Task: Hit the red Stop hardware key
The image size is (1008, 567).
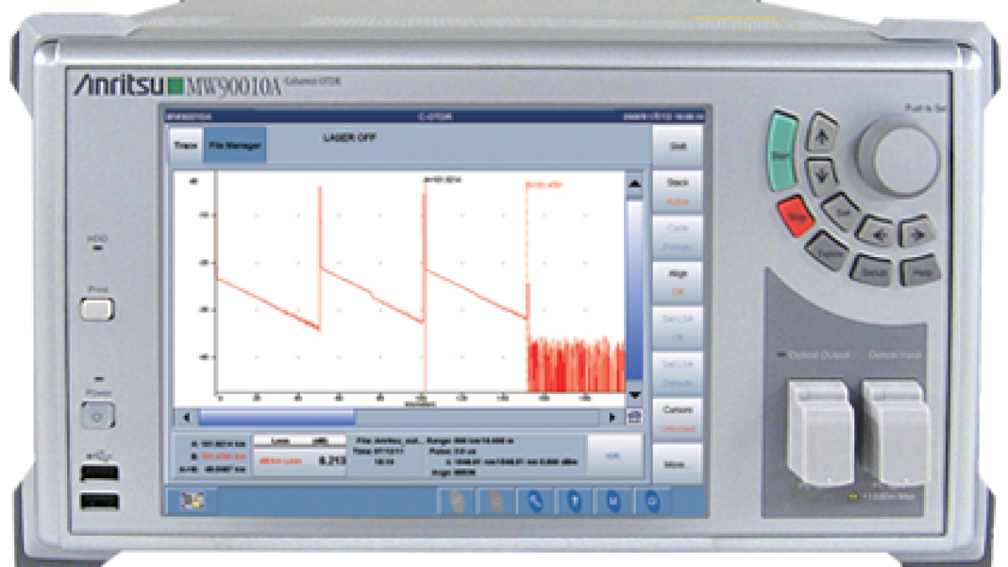Action: point(796,216)
